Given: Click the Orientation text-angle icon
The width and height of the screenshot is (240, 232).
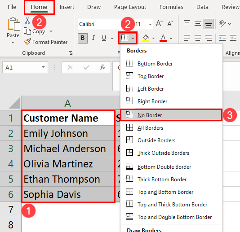Looking at the screenshot, I should pyautogui.click(x=222, y=23).
